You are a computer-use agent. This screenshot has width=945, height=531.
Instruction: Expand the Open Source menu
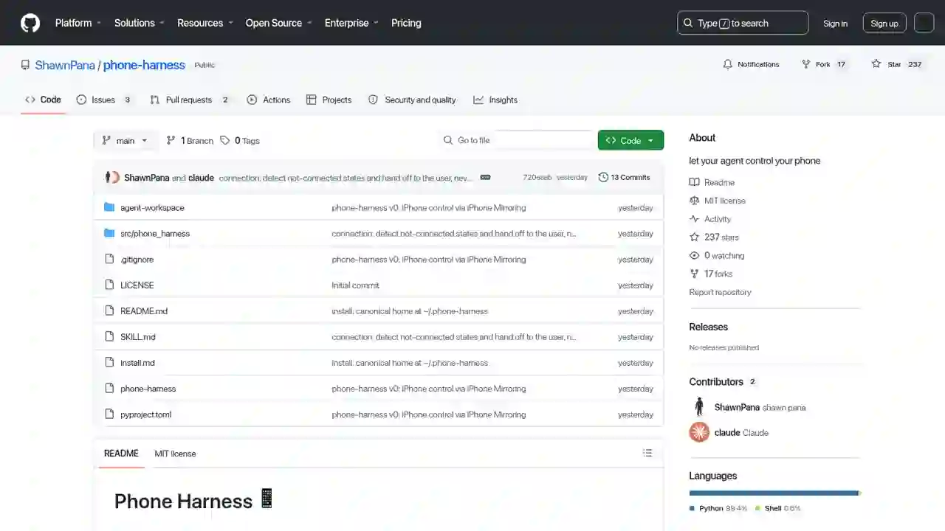(279, 23)
